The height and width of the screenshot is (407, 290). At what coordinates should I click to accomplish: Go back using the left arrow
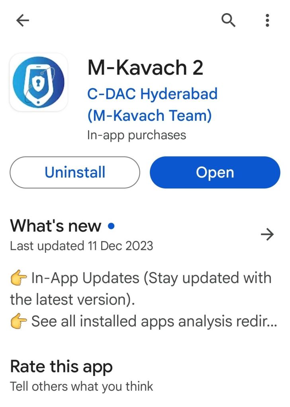tap(23, 21)
